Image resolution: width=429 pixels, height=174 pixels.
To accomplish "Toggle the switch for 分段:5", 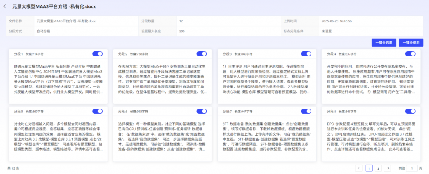I will coord(97,111).
